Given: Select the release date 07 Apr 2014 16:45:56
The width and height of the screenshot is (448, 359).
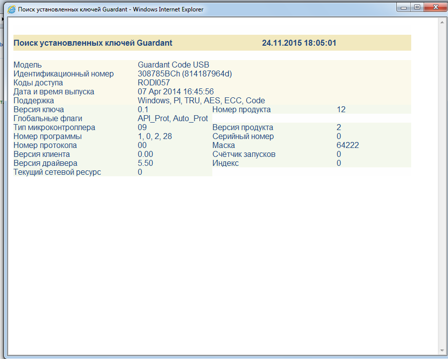Looking at the screenshot, I should point(176,91).
